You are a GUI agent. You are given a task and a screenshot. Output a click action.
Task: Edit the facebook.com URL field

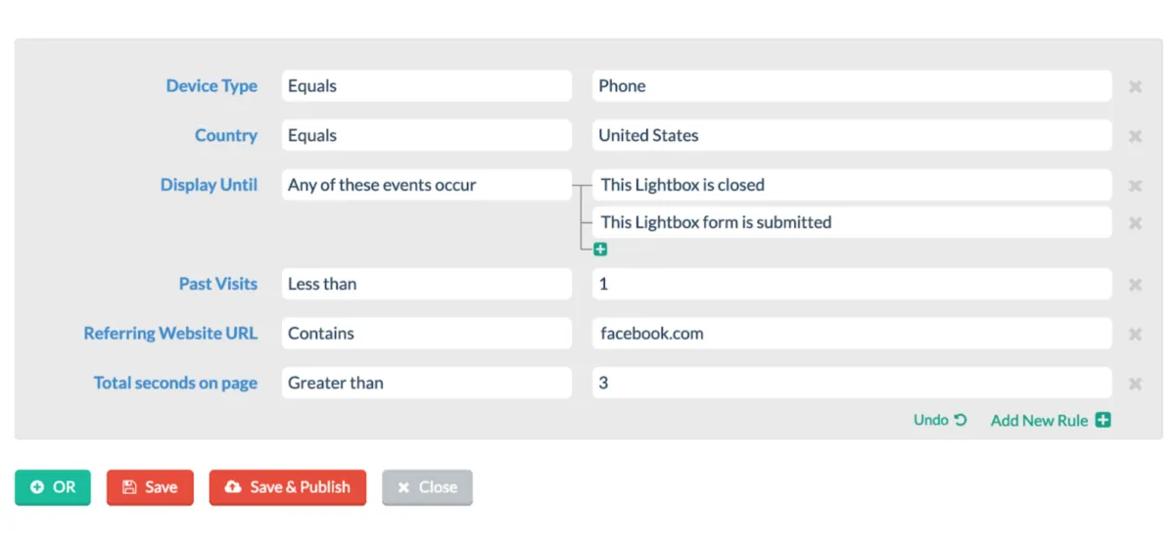pyautogui.click(x=851, y=334)
